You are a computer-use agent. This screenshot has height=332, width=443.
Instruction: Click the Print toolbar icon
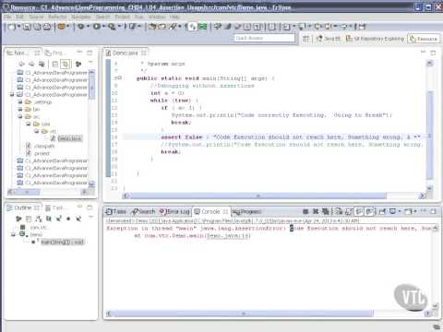point(47,27)
